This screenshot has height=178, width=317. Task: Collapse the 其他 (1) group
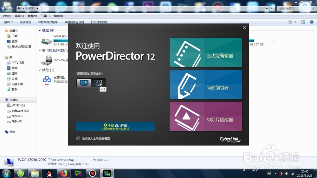(x=40, y=70)
